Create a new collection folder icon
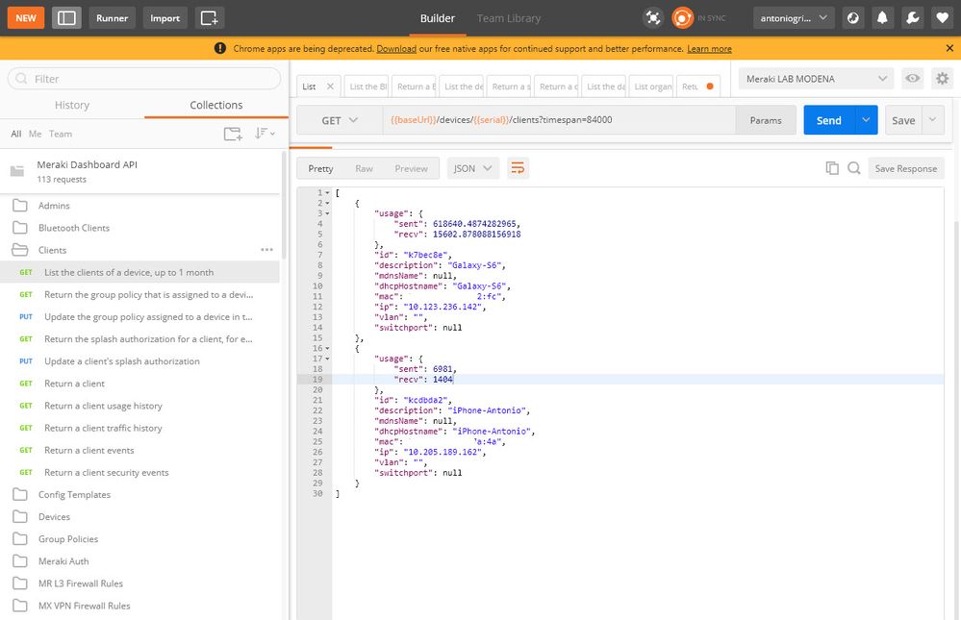The height and width of the screenshot is (620, 961). 233,134
